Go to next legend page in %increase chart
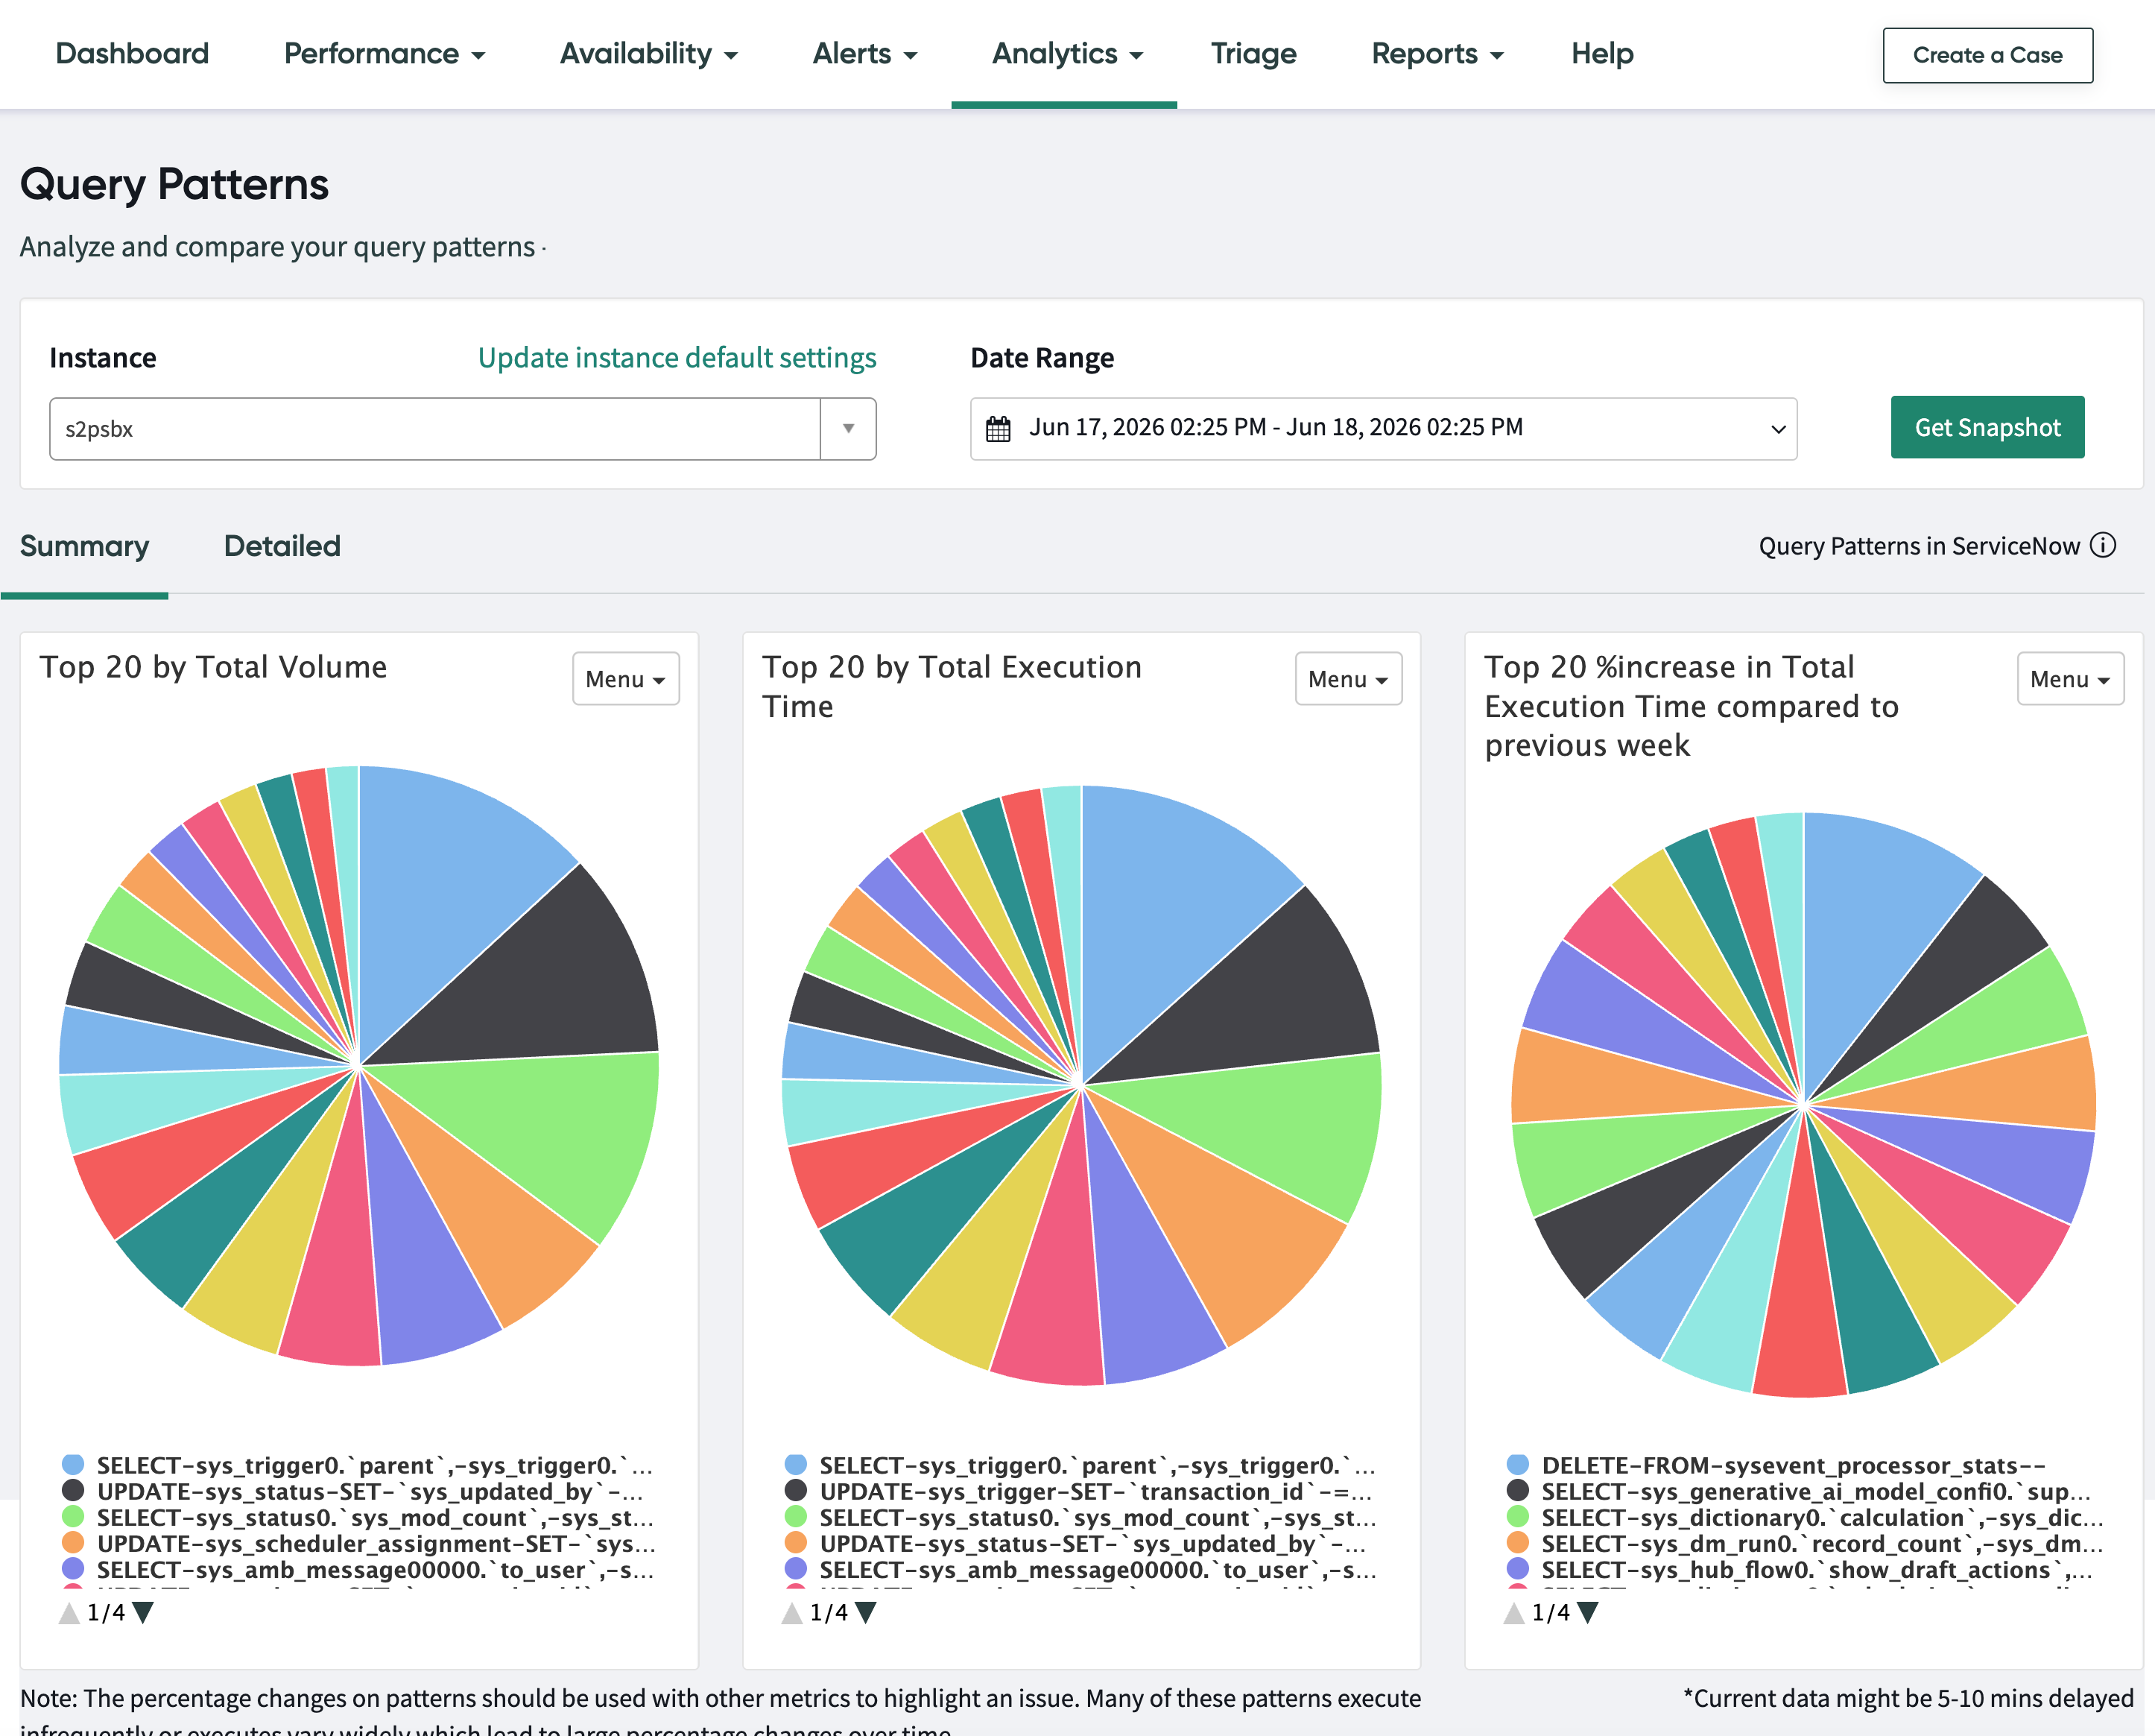 click(x=1587, y=1613)
